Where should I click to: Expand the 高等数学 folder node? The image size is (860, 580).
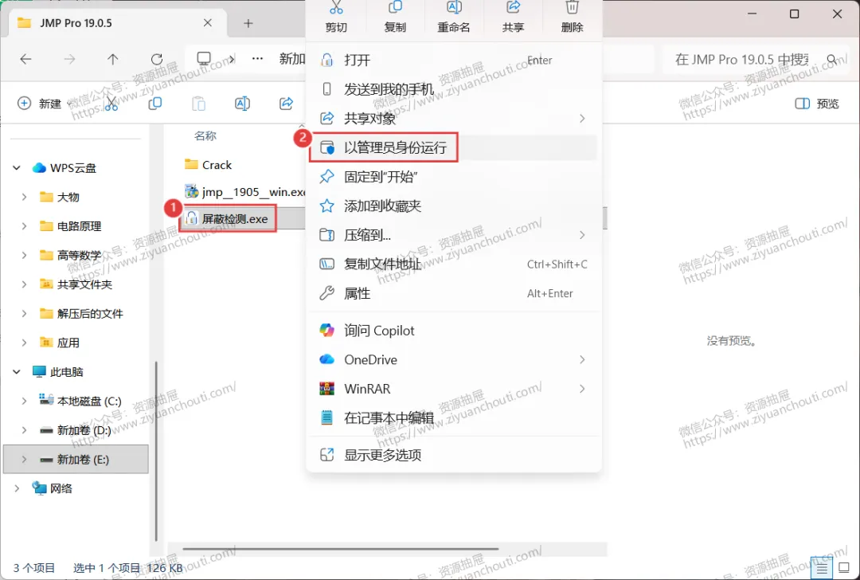24,255
